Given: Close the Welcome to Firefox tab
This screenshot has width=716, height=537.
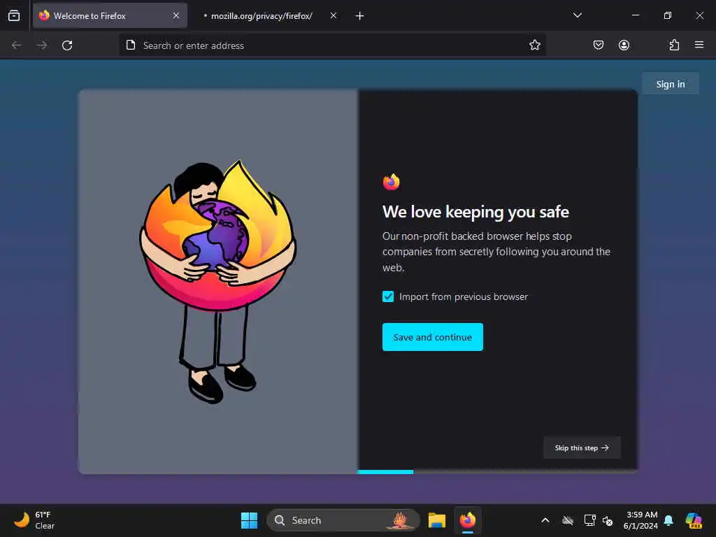Looking at the screenshot, I should [176, 15].
